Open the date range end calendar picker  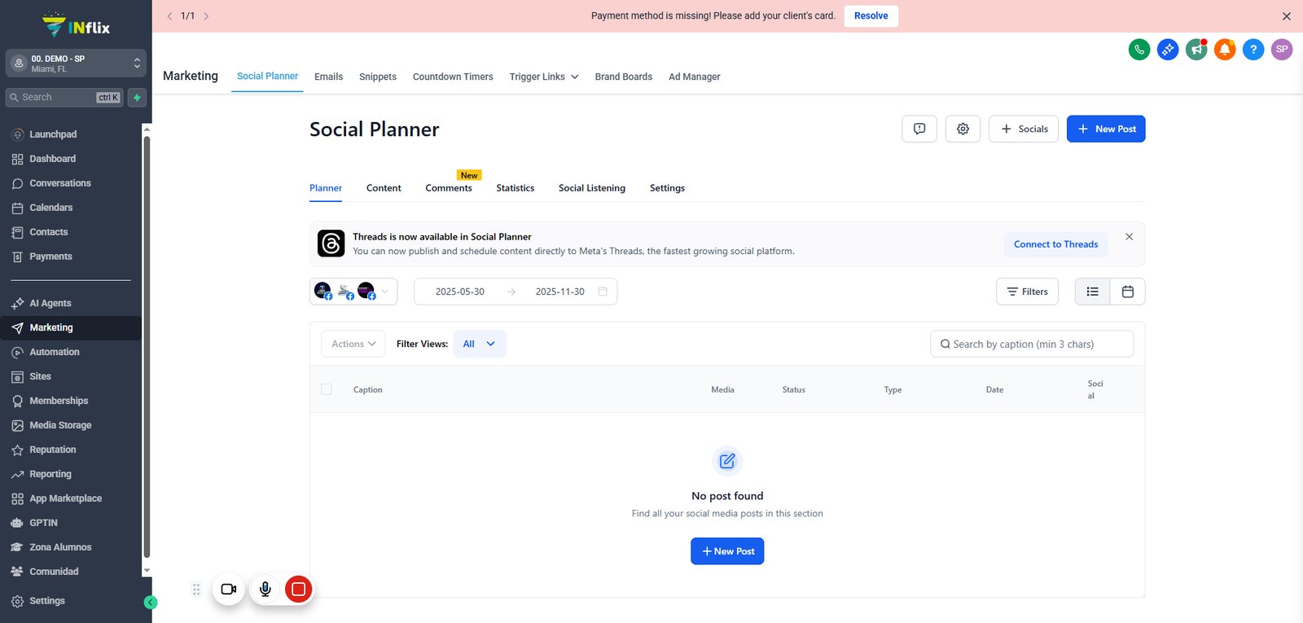tap(603, 292)
